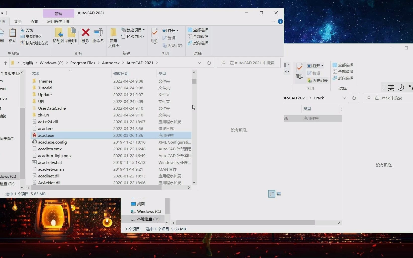This screenshot has height=258, width=413.
Task: Expand the Move to dropdown arrow
Action: tap(59, 44)
